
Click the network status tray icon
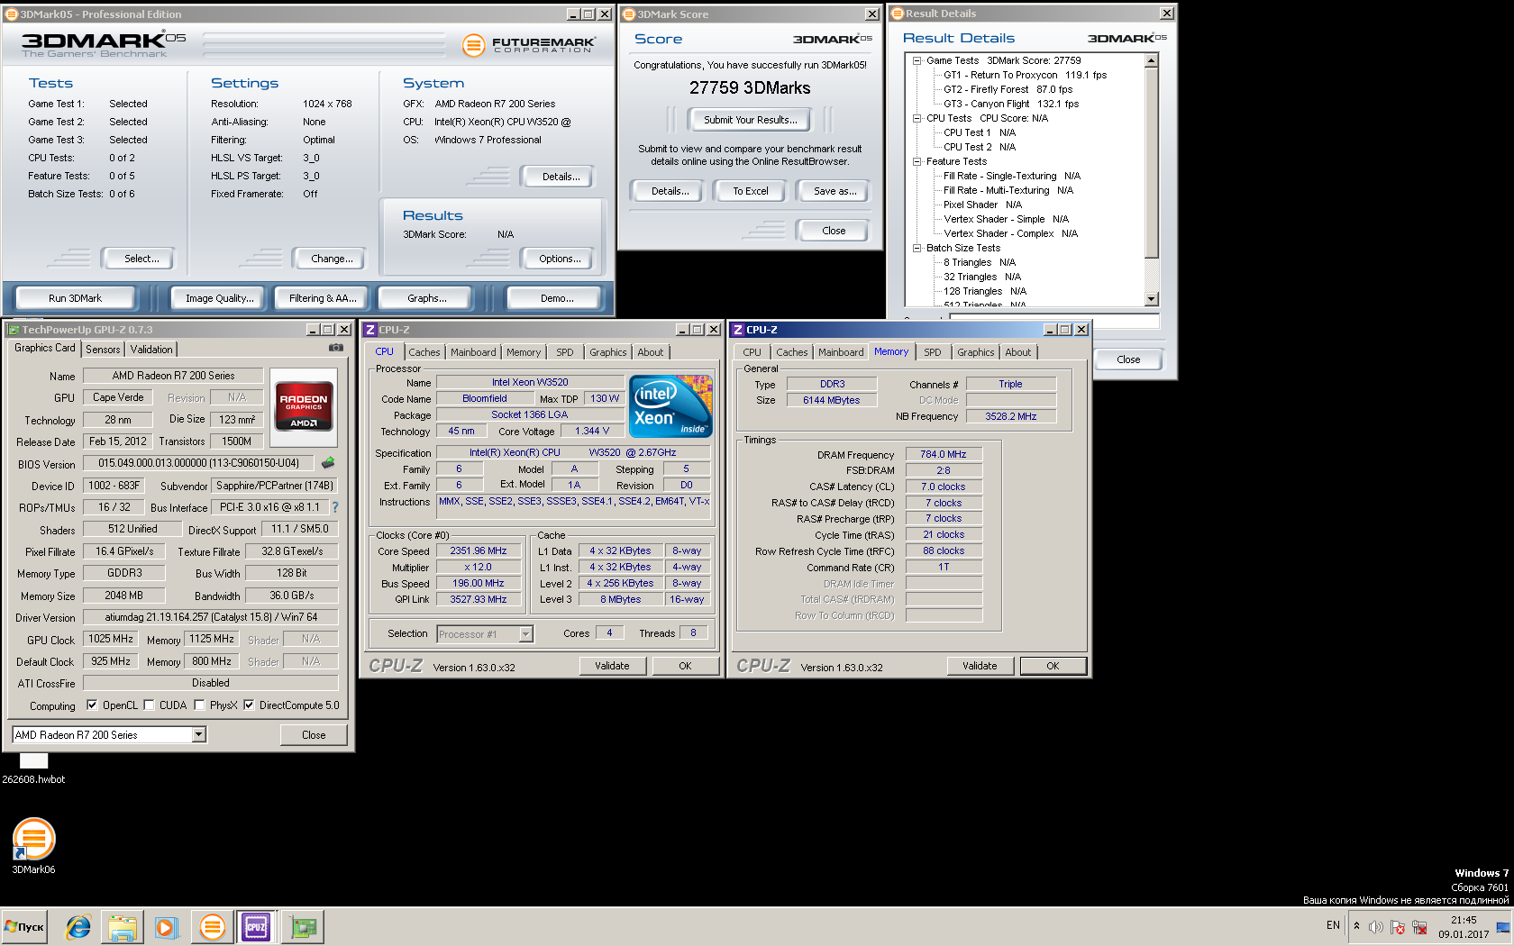tap(1419, 927)
